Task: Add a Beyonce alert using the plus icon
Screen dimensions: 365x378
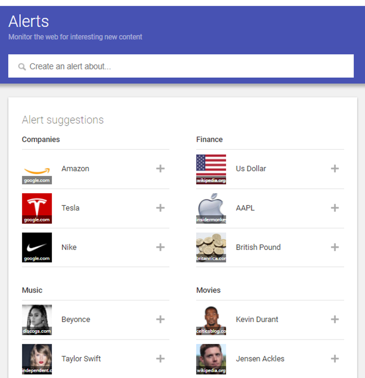Action: 160,319
